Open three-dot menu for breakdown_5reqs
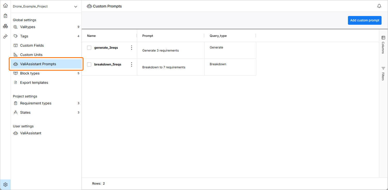This screenshot has height=190, width=388. (131, 64)
